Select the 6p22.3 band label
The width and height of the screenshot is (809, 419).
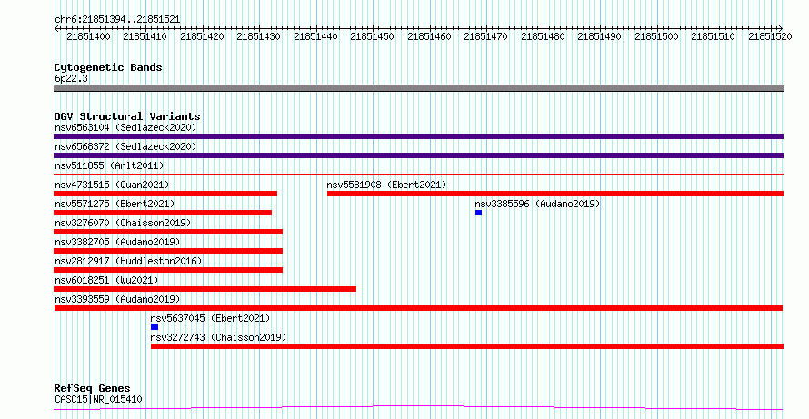71,78
